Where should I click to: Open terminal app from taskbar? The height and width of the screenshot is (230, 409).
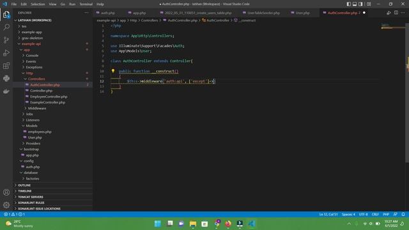(x=240, y=224)
